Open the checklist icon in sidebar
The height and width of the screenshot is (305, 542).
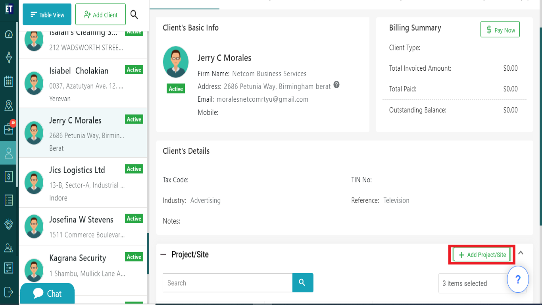9,200
